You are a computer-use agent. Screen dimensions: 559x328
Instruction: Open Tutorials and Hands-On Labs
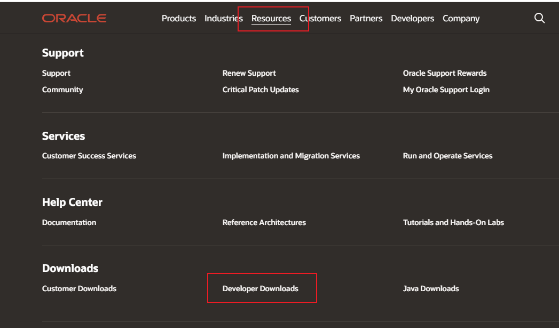[453, 222]
